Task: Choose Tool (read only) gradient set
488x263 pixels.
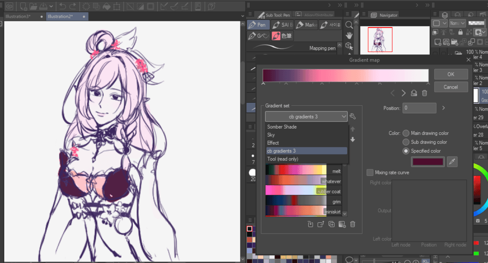Action: (x=307, y=159)
